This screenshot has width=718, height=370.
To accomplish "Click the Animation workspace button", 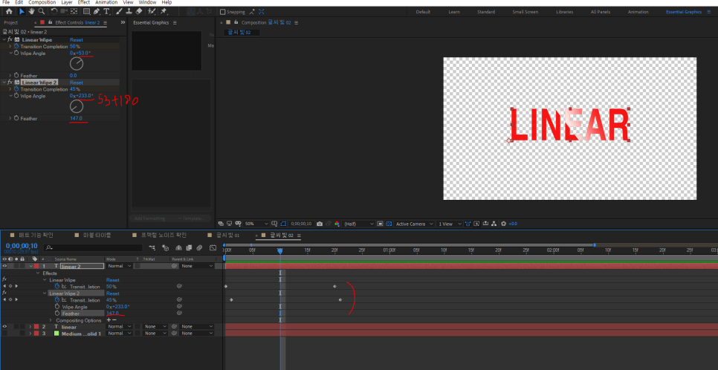I will (x=638, y=12).
